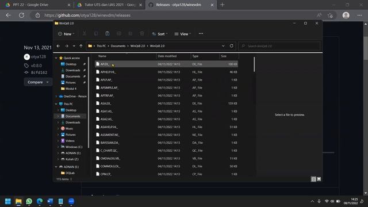This screenshot has height=207, width=368.
Task: Open Compare dropdown on GitHub page
Action: click(37, 82)
